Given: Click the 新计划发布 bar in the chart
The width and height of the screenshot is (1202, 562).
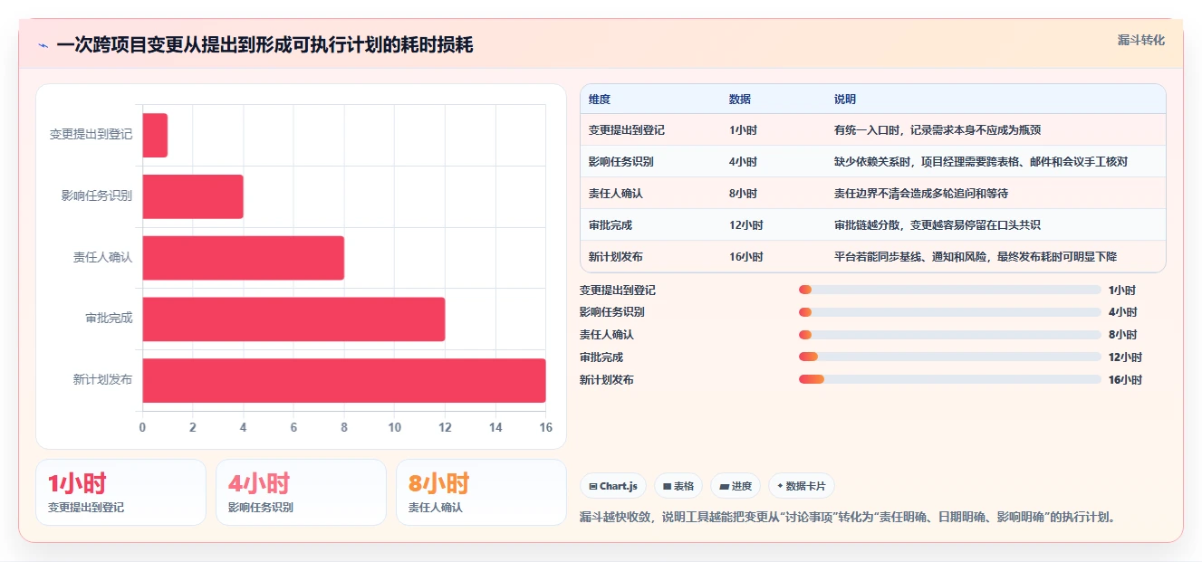Looking at the screenshot, I should [344, 380].
